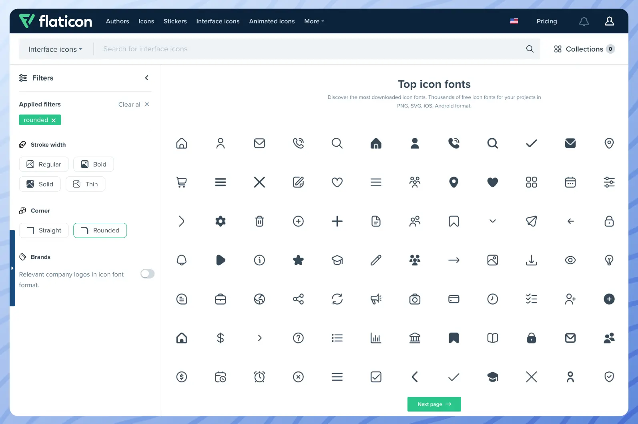Clear all applied filters
Viewport: 638px width, 424px height.
134,105
